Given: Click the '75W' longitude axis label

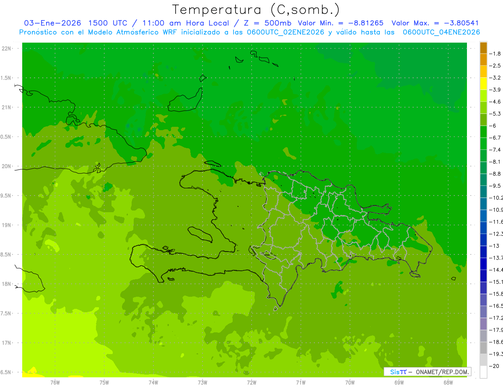Looking at the screenshot, I should click(x=104, y=382).
